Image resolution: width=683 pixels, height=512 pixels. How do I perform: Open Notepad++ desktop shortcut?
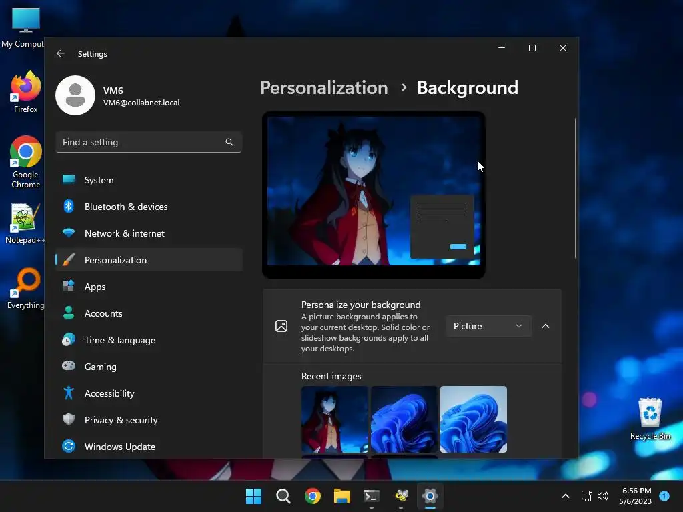(25, 224)
